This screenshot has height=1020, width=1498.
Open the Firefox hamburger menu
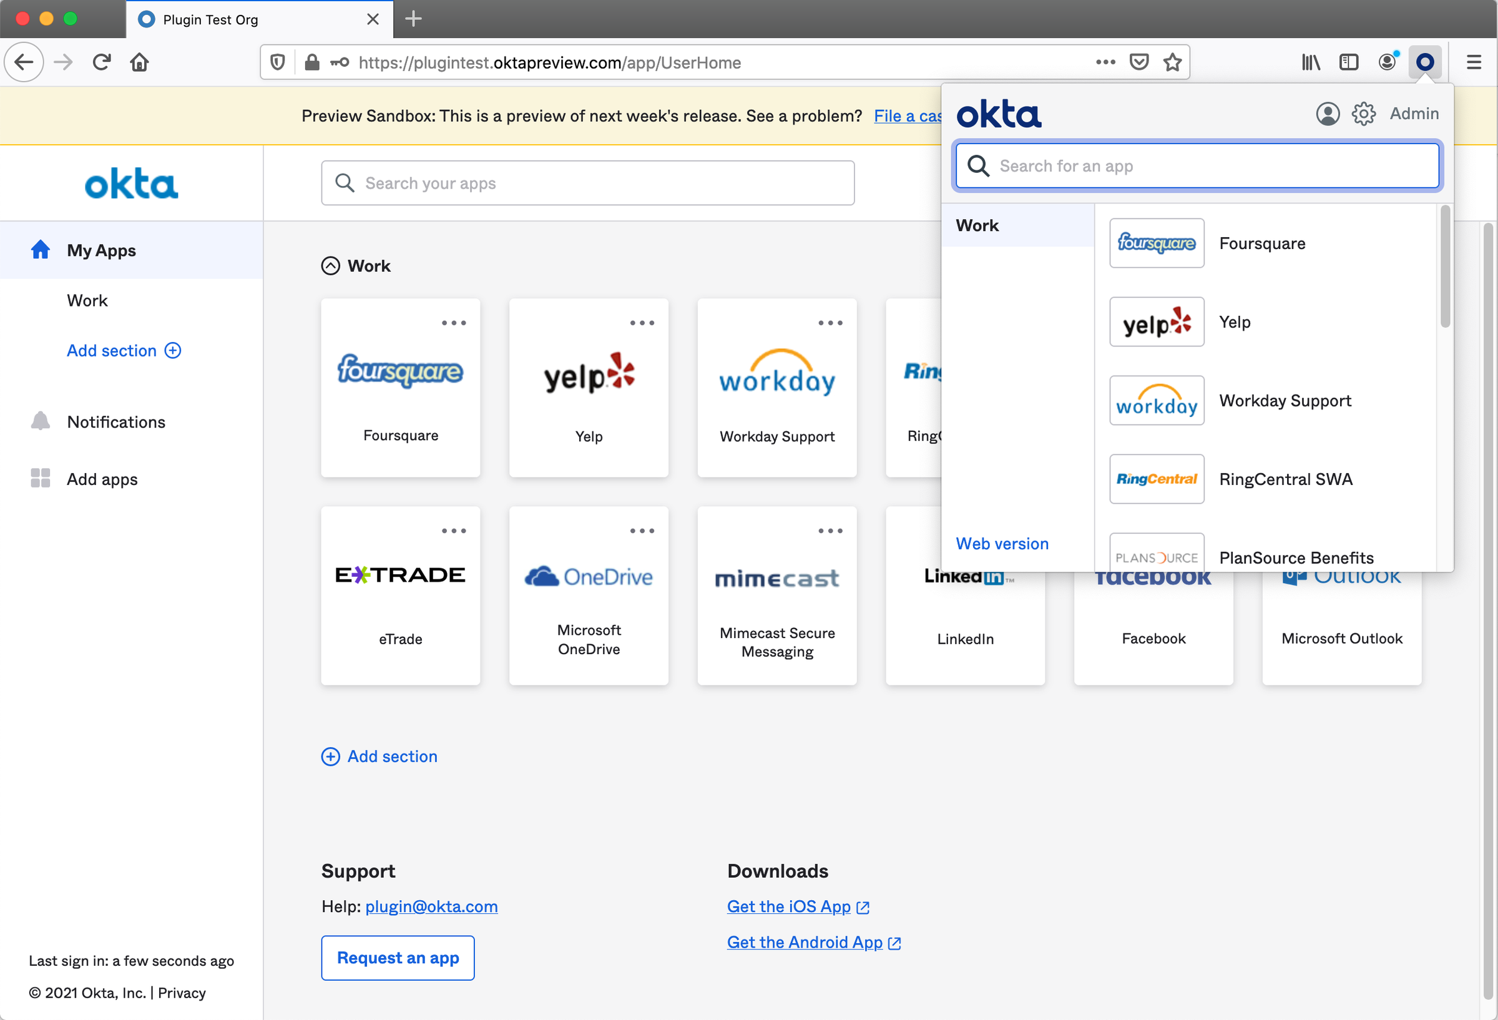(x=1474, y=62)
